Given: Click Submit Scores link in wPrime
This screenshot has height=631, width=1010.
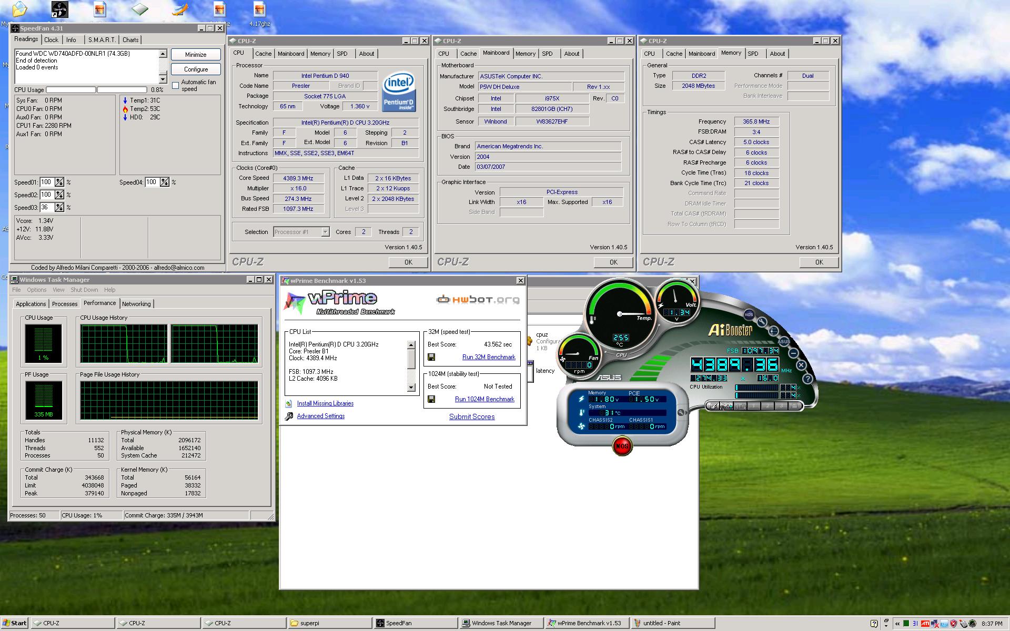Looking at the screenshot, I should pyautogui.click(x=472, y=416).
